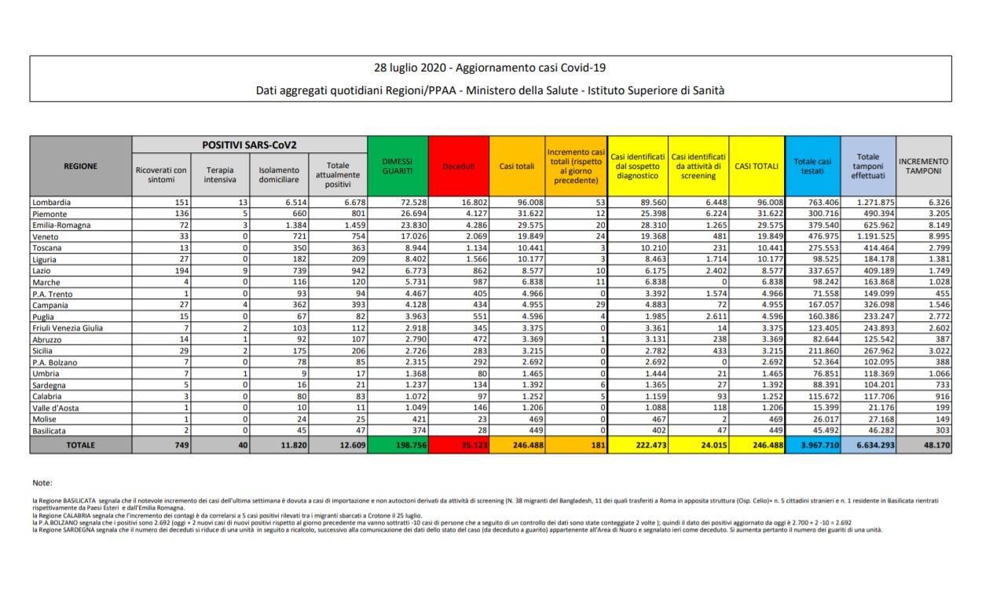
Task: Click the Molise row label
Action: pyautogui.click(x=46, y=419)
